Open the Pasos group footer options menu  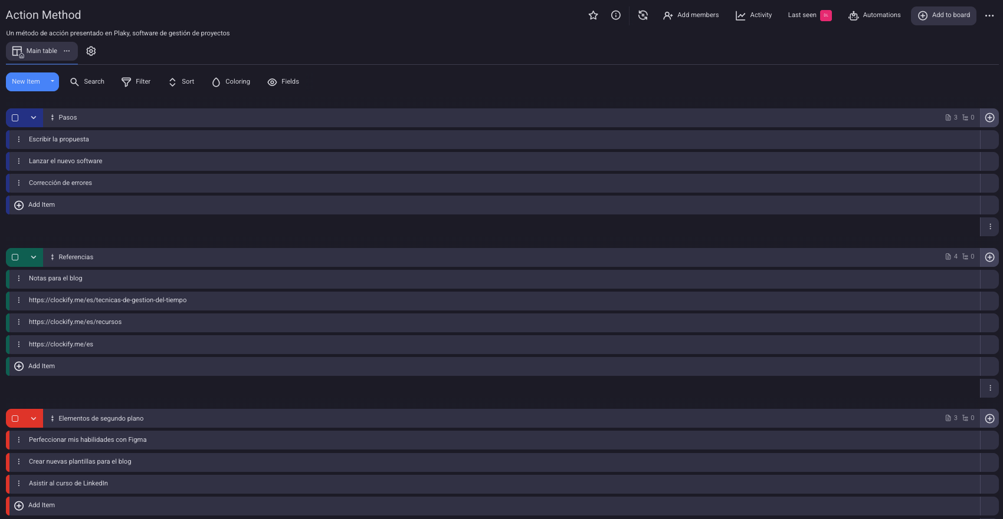[989, 227]
